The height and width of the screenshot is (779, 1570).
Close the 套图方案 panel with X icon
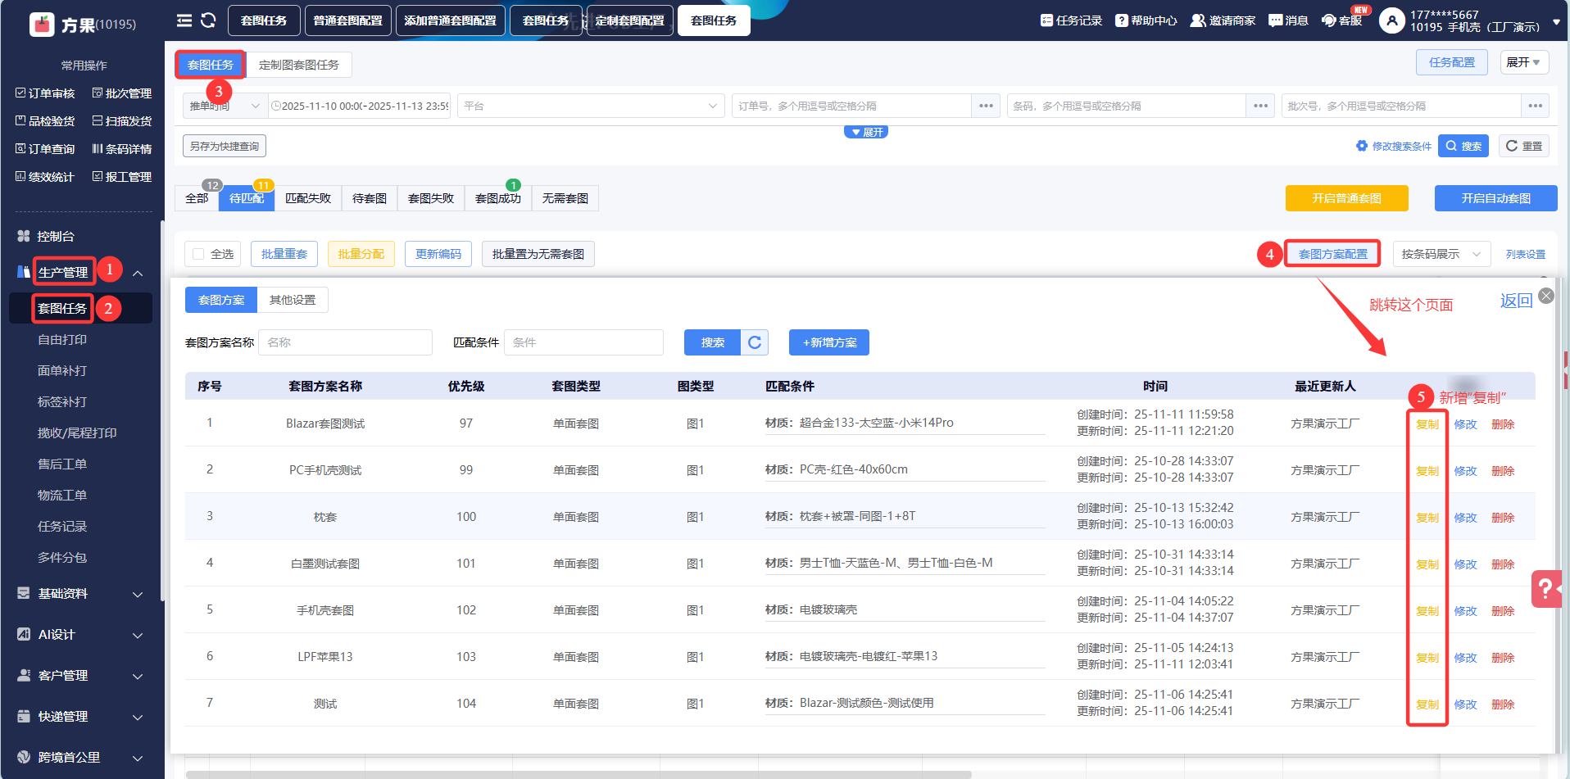(x=1546, y=296)
